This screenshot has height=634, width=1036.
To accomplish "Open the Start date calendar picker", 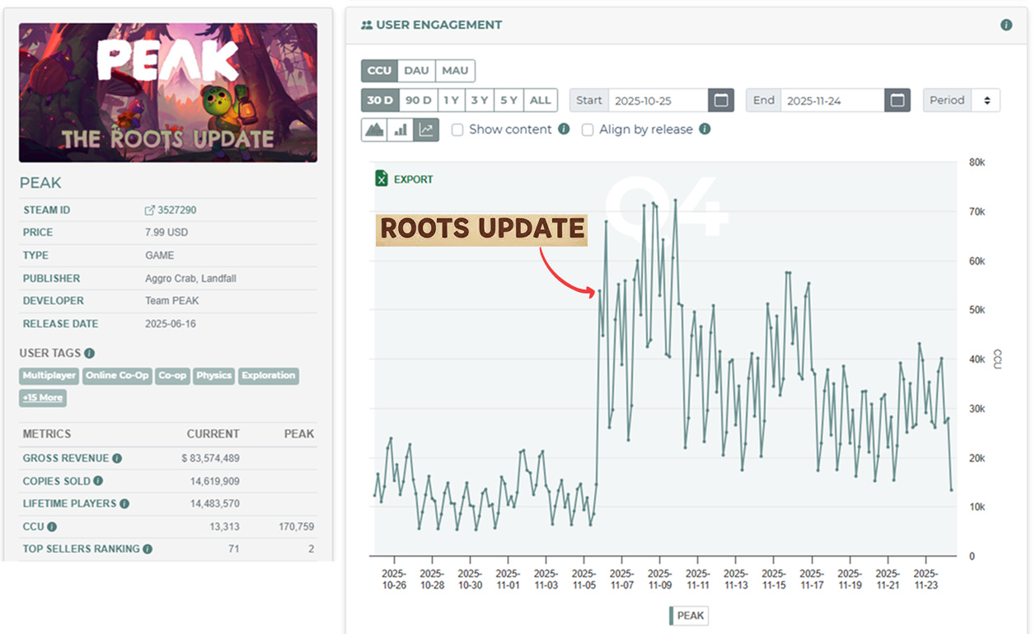I will (721, 101).
